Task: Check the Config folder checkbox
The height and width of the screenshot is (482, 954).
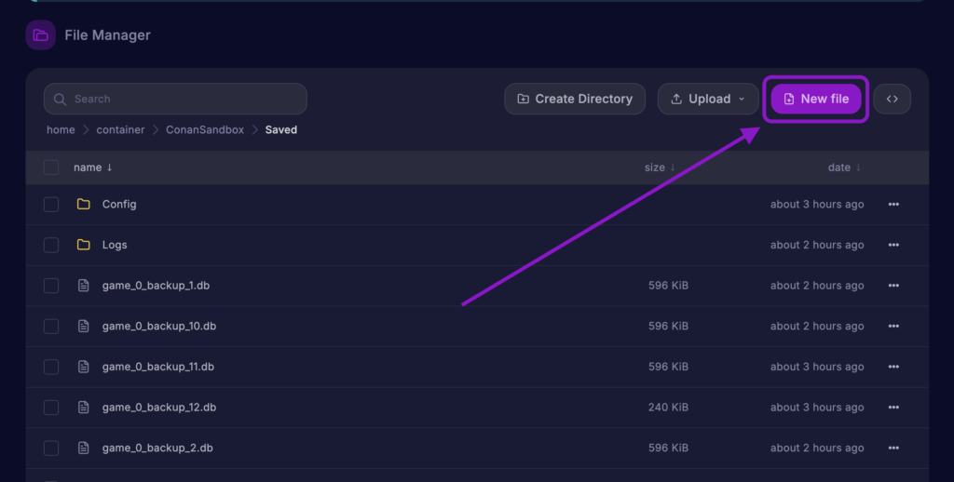Action: pyautogui.click(x=51, y=204)
